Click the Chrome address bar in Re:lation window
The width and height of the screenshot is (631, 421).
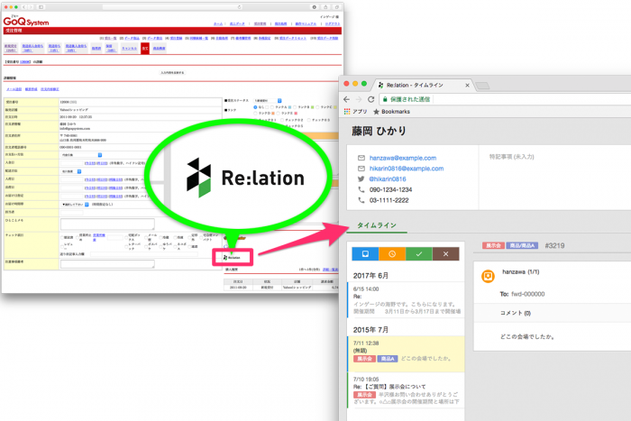coord(506,99)
